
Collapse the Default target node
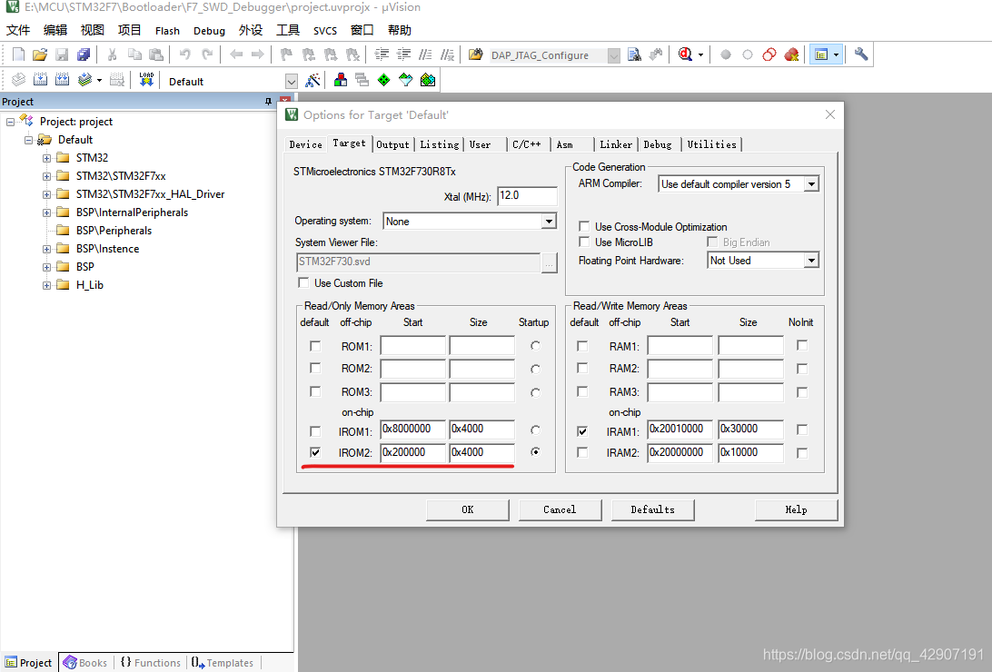click(x=28, y=141)
